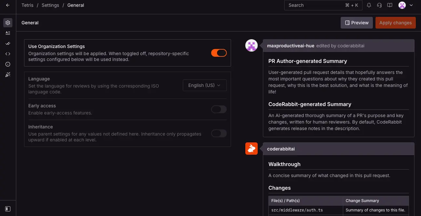Select the sparkle wand sidebar icon
The height and width of the screenshot is (216, 421).
(x=8, y=74)
